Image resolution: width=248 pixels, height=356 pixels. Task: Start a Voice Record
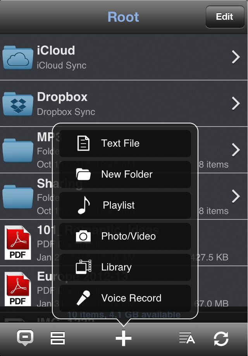pyautogui.click(x=125, y=298)
